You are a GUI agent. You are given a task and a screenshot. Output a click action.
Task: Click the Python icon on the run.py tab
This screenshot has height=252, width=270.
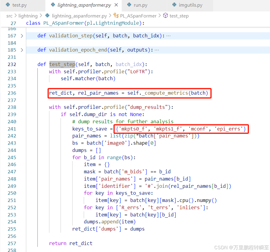[x=129, y=5]
